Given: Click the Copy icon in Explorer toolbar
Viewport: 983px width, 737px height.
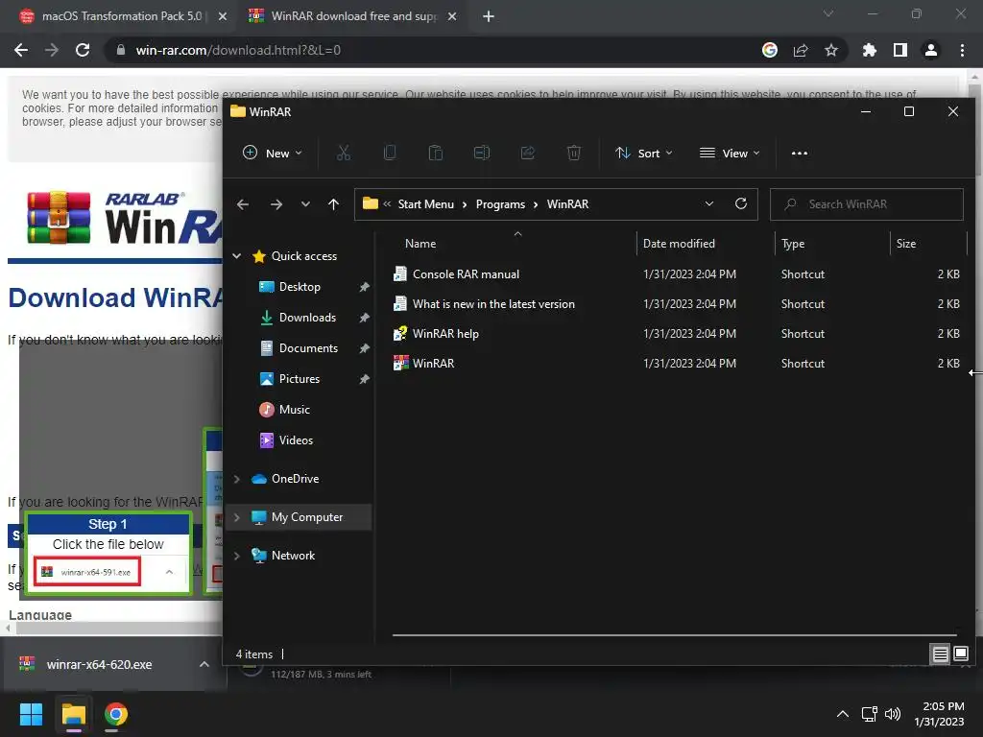Looking at the screenshot, I should (390, 153).
